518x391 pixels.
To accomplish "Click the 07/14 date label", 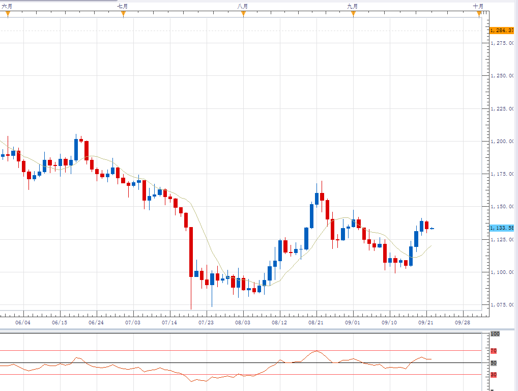I will 169,322.
